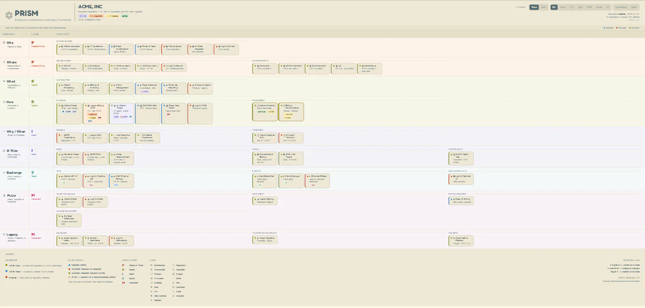Click the If-Then dimension icon
The height and width of the screenshot is (308, 645).
pyautogui.click(x=4, y=151)
